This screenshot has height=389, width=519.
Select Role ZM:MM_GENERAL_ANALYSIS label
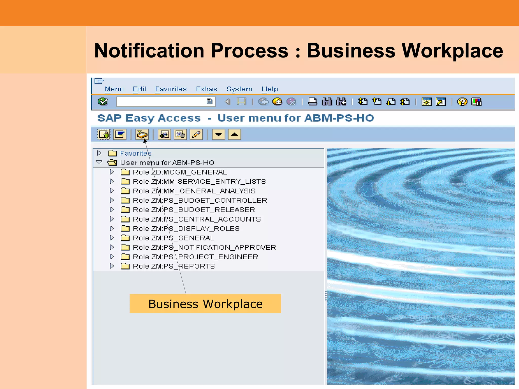point(194,191)
